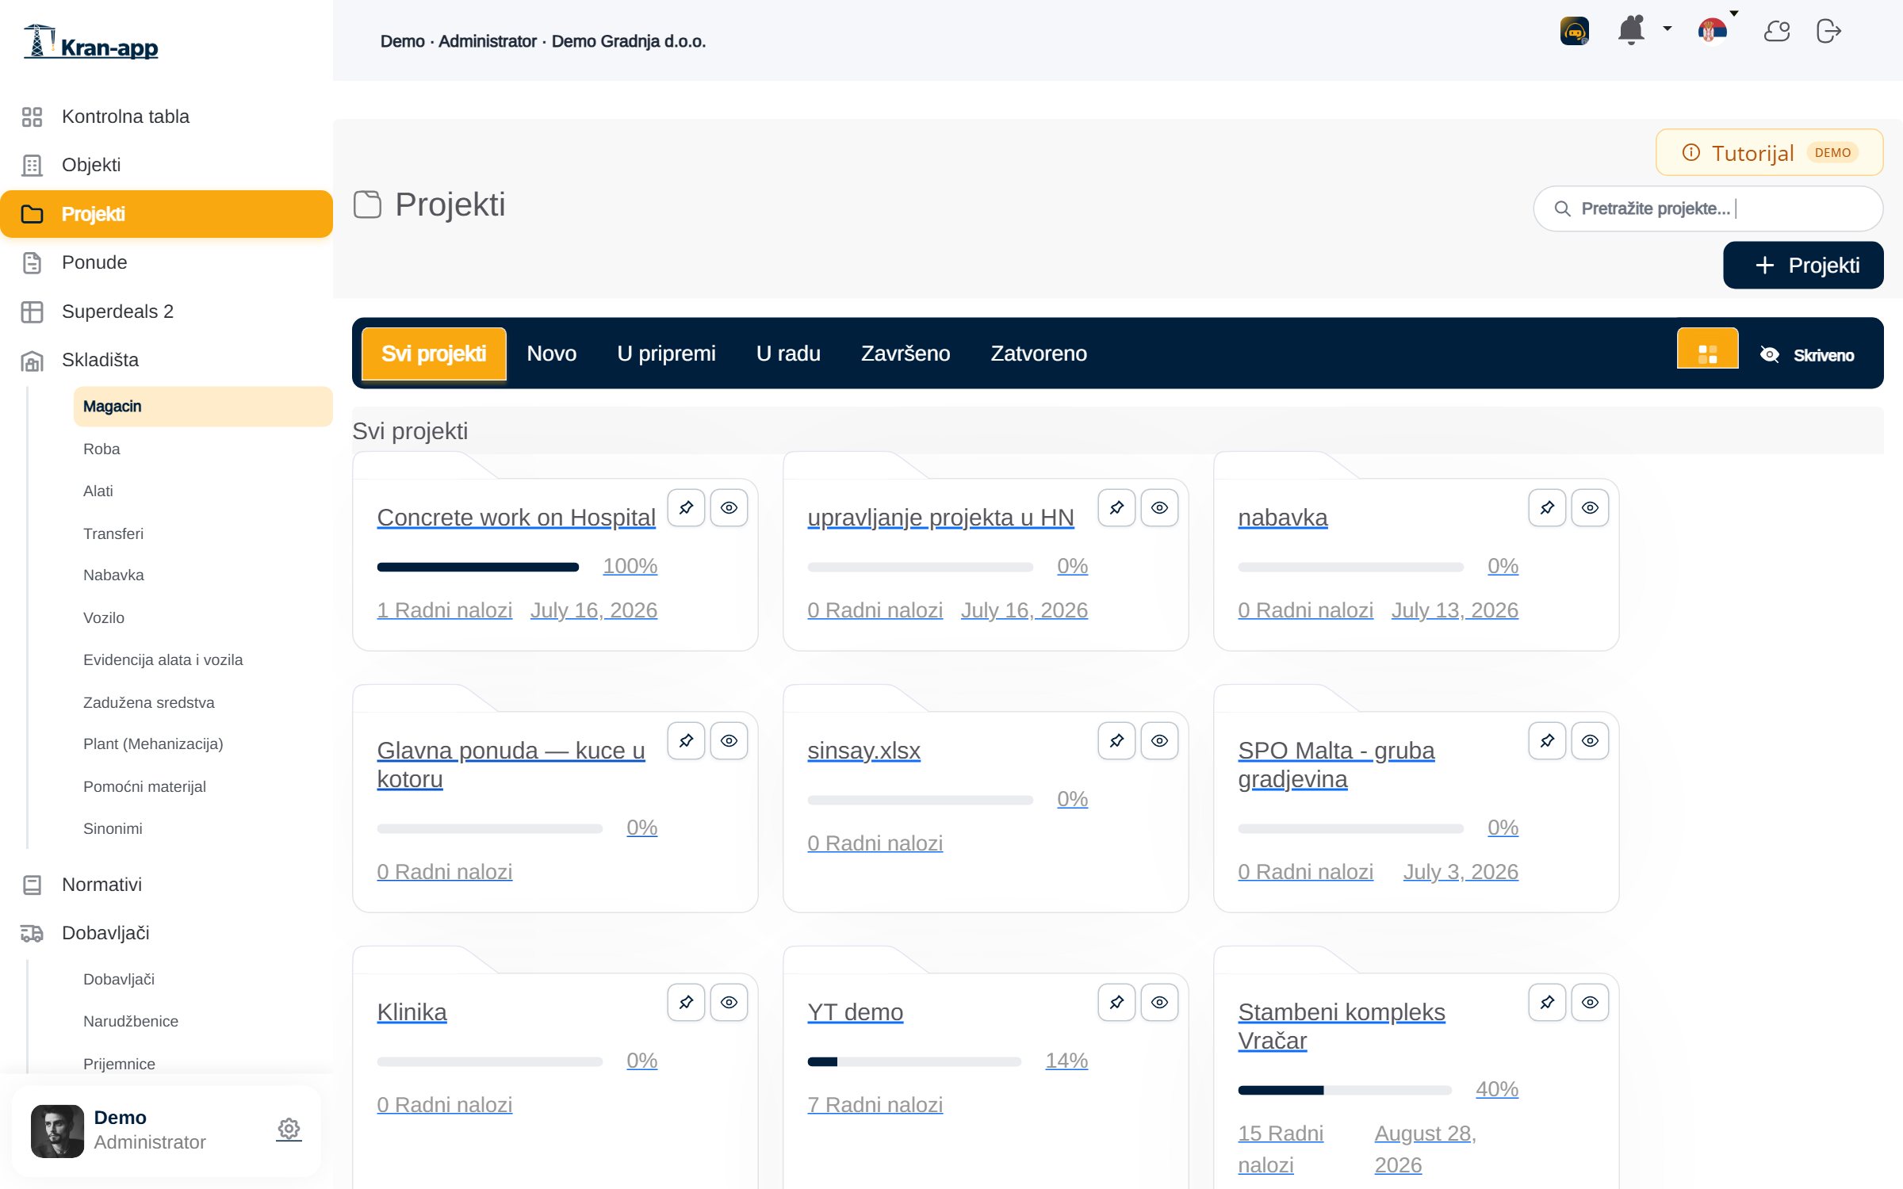
Task: Toggle visibility of Glavna ponuda project
Action: pyautogui.click(x=729, y=740)
